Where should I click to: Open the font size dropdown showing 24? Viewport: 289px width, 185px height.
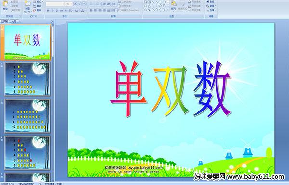tap(68, 4)
